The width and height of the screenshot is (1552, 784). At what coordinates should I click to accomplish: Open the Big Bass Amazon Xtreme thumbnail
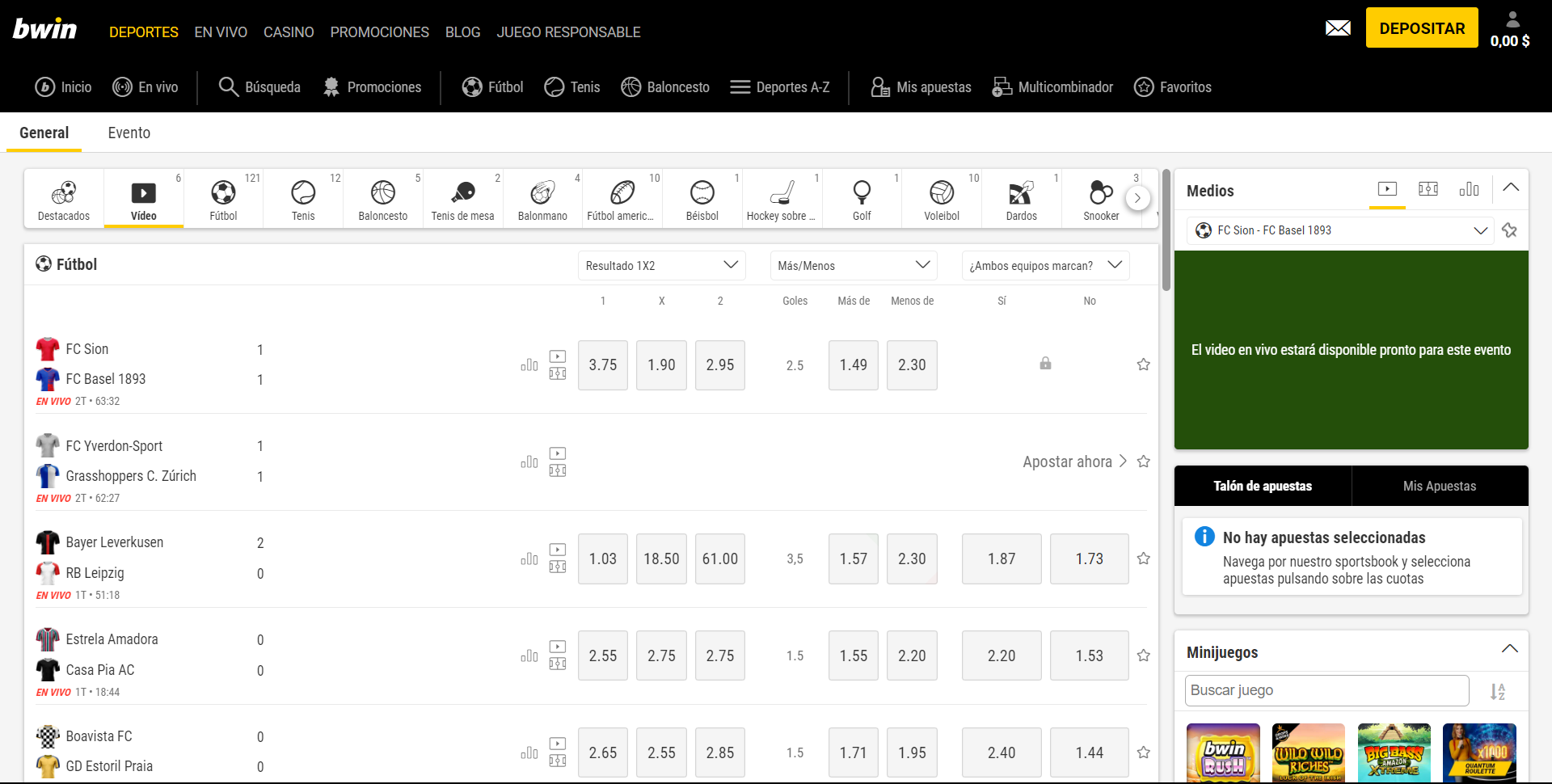(x=1394, y=752)
